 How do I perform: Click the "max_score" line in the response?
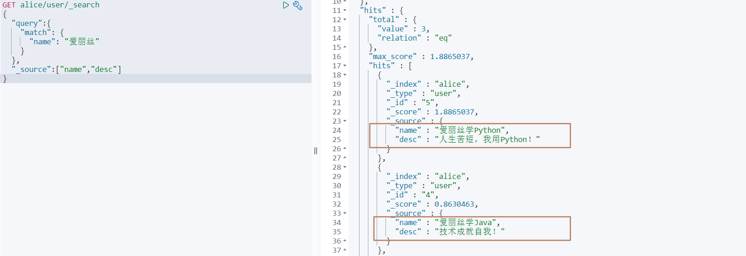tap(421, 57)
